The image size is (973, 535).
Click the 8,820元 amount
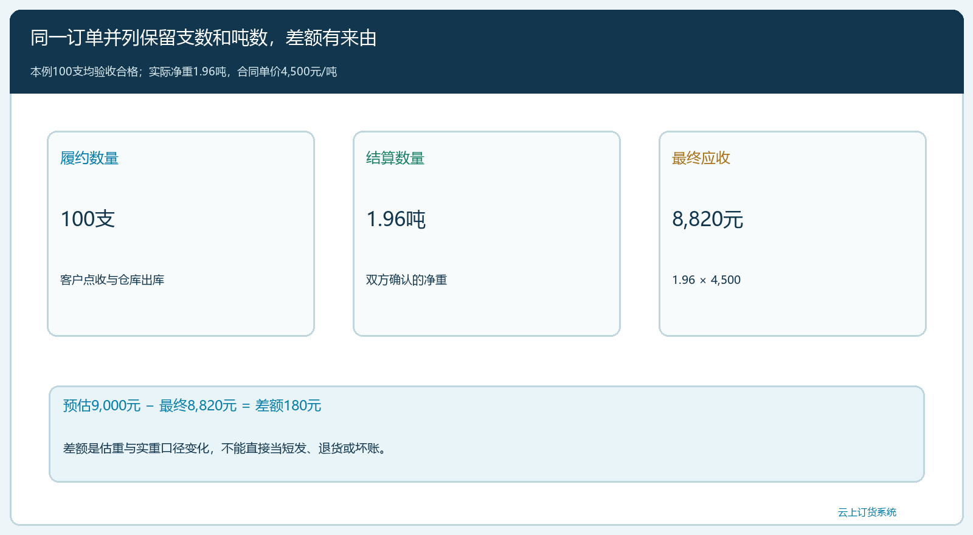pos(708,219)
